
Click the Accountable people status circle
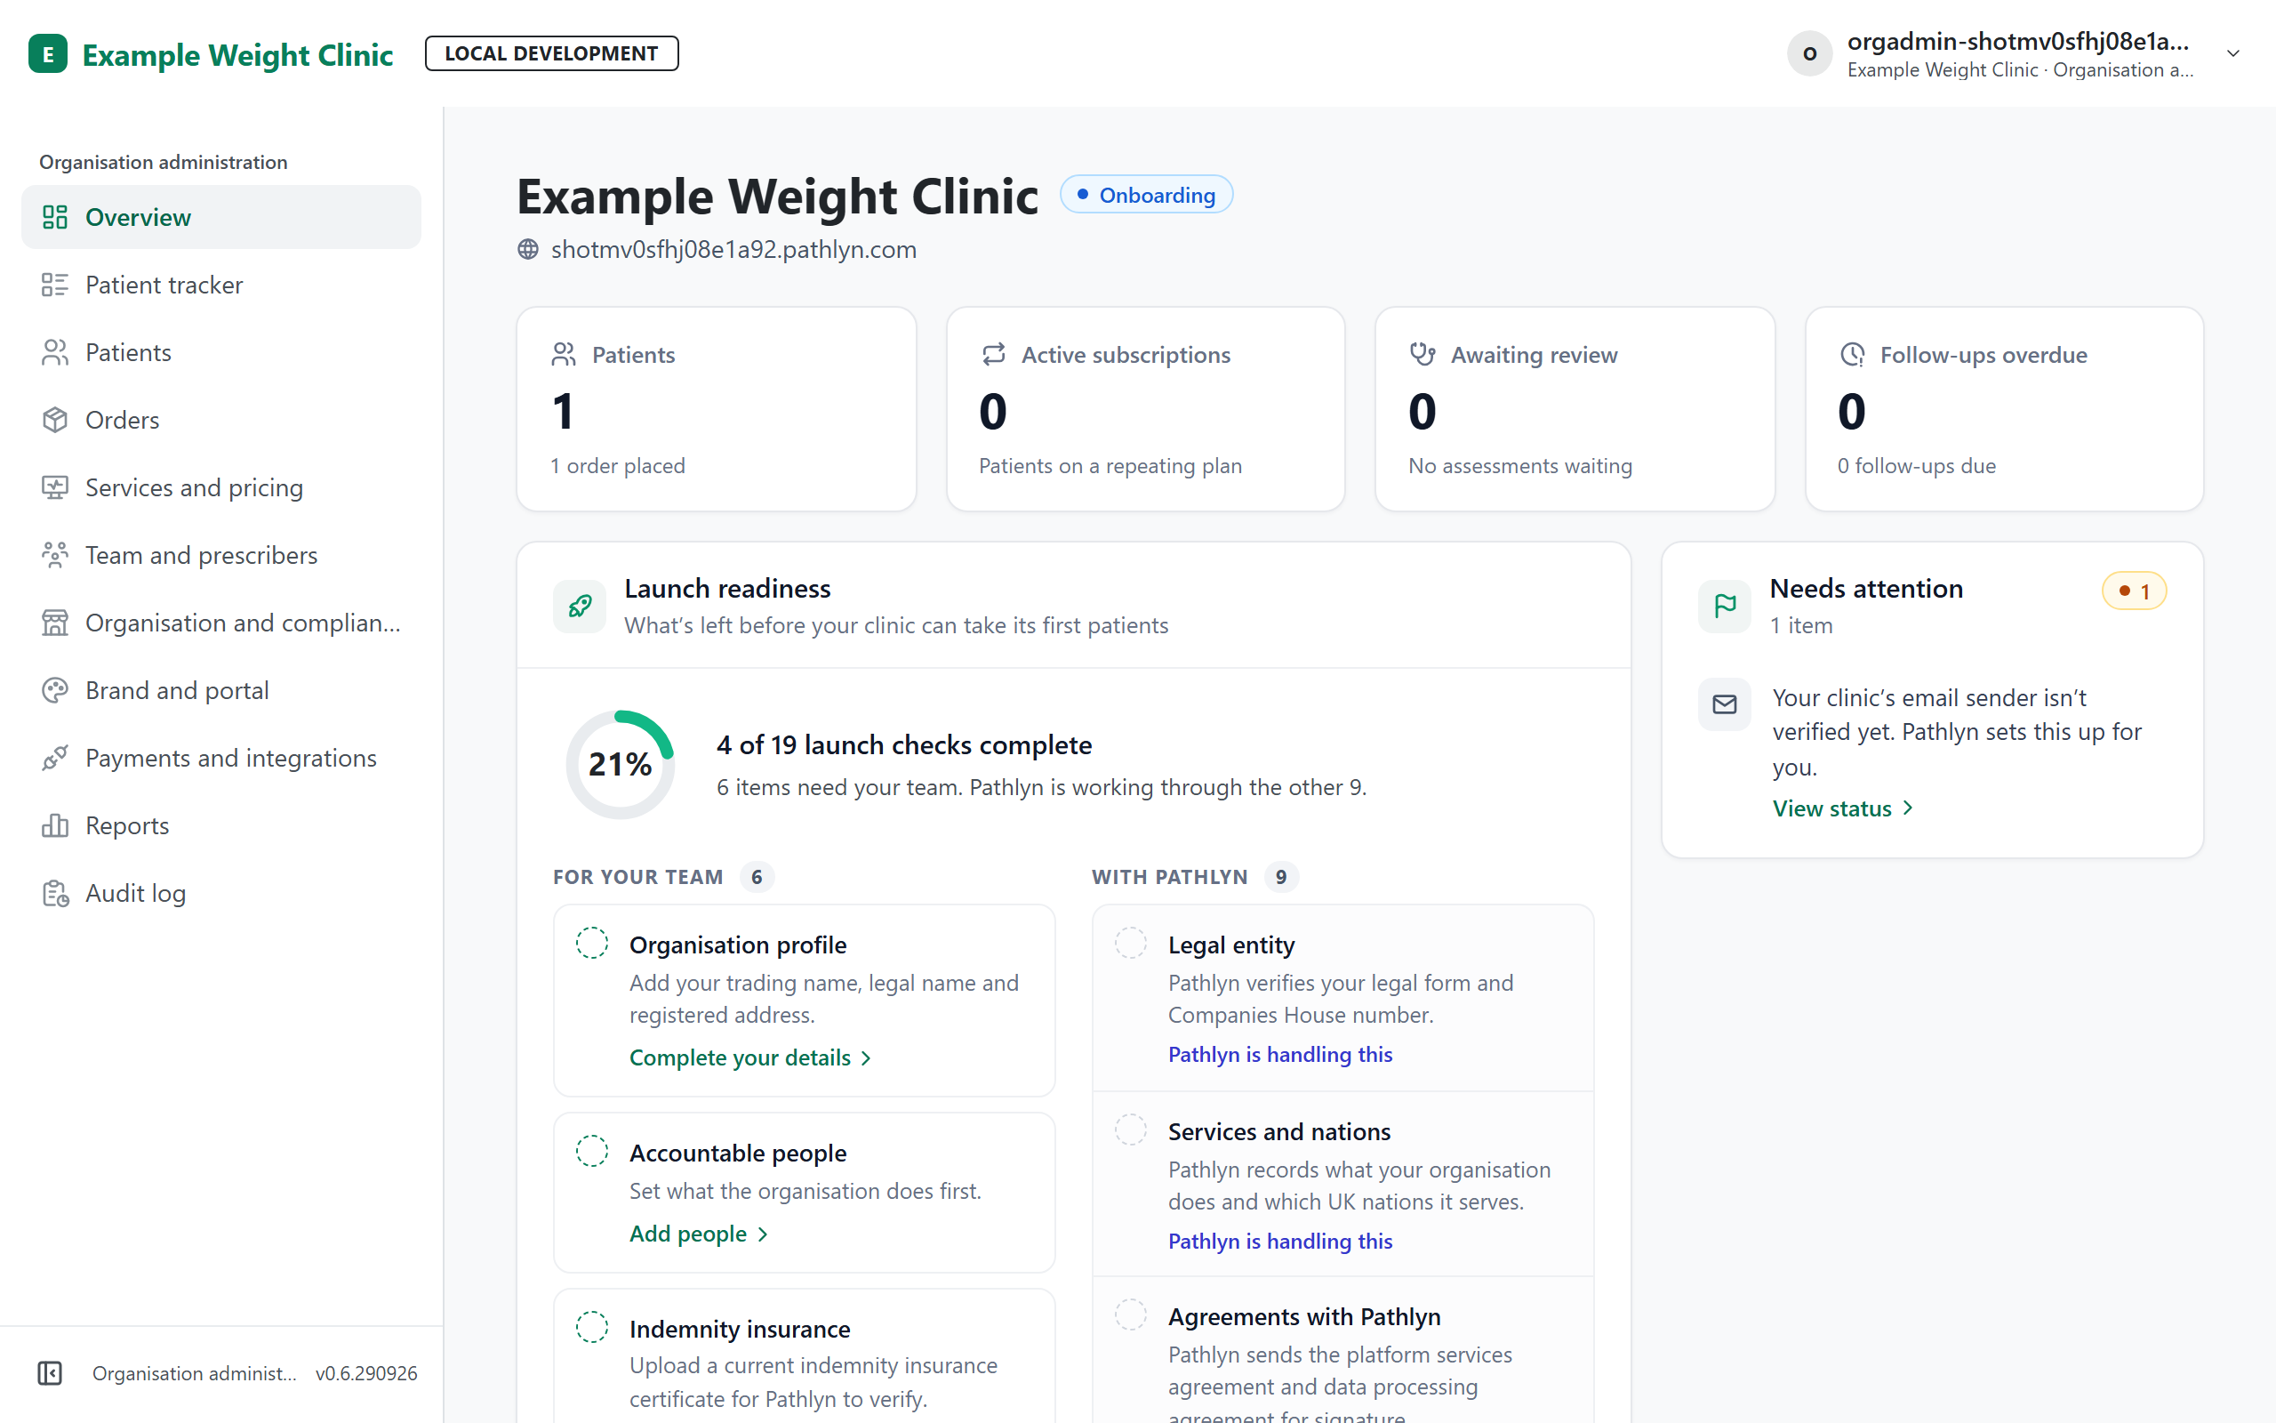(x=591, y=1151)
